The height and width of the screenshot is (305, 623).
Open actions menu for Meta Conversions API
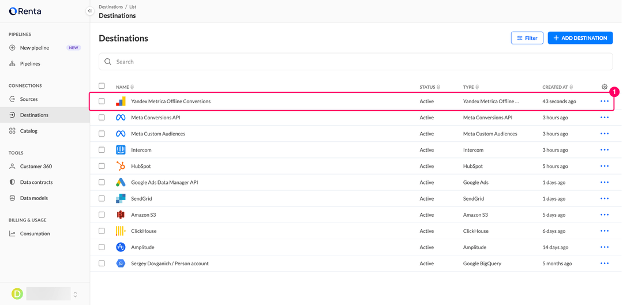tap(605, 118)
